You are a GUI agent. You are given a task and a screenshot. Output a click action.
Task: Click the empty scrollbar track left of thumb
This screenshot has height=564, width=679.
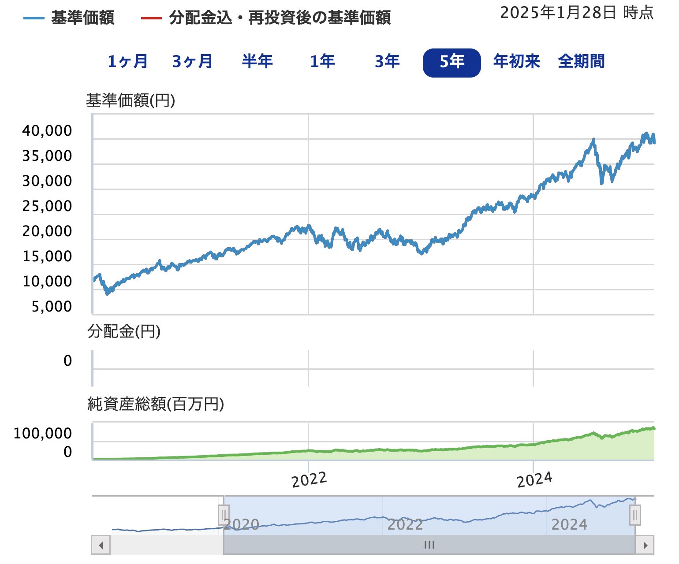pos(167,545)
